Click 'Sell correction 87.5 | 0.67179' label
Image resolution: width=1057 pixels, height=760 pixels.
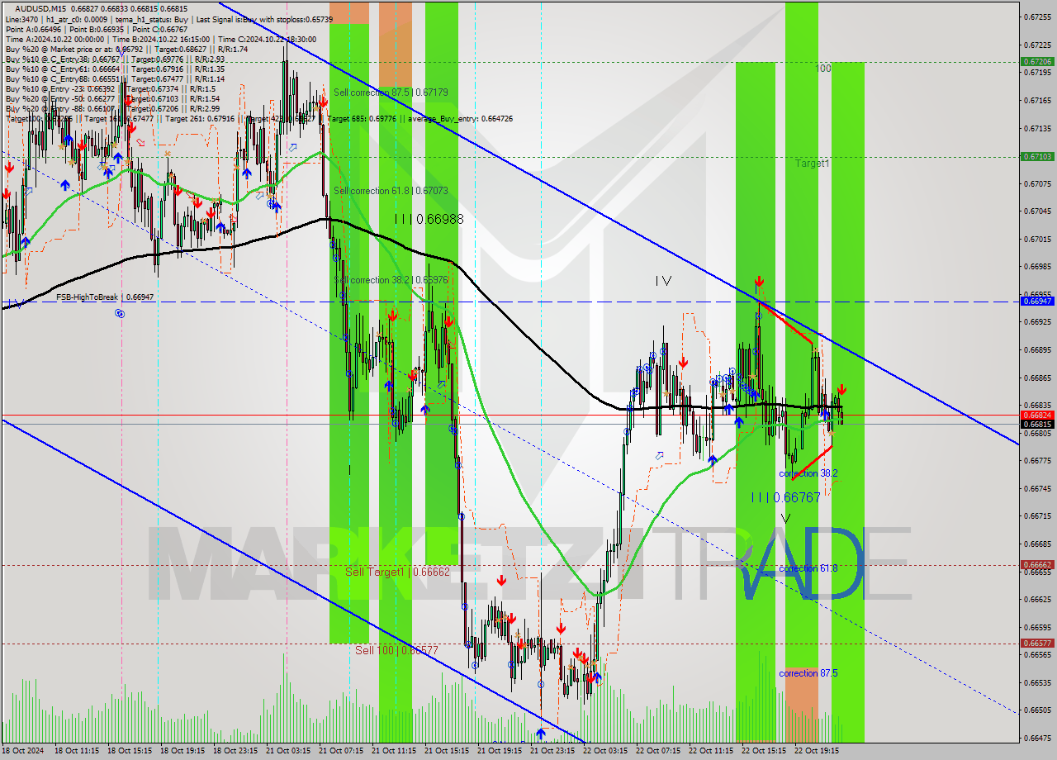(x=391, y=93)
